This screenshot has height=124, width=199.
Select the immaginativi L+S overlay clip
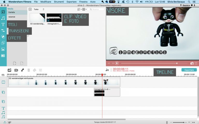(107, 92)
